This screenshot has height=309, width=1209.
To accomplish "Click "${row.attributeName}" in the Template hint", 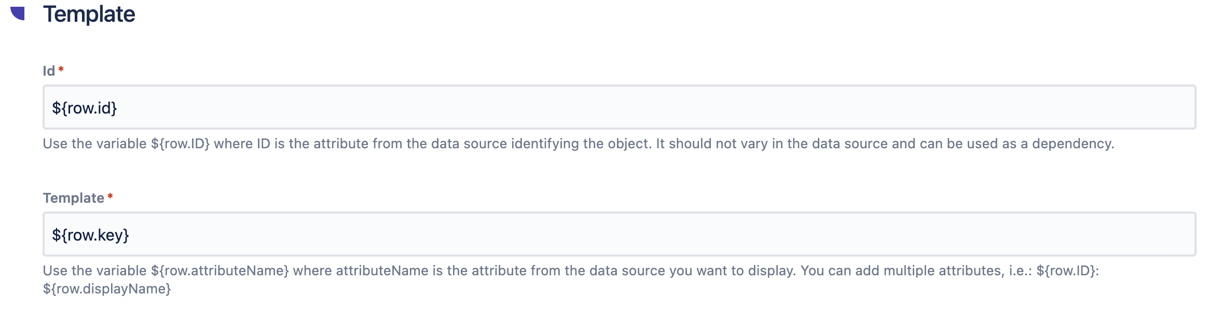I will [x=219, y=271].
